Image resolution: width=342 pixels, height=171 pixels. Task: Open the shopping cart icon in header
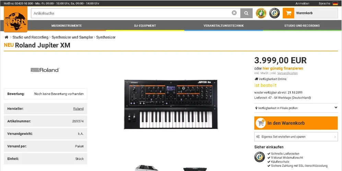pos(288,13)
